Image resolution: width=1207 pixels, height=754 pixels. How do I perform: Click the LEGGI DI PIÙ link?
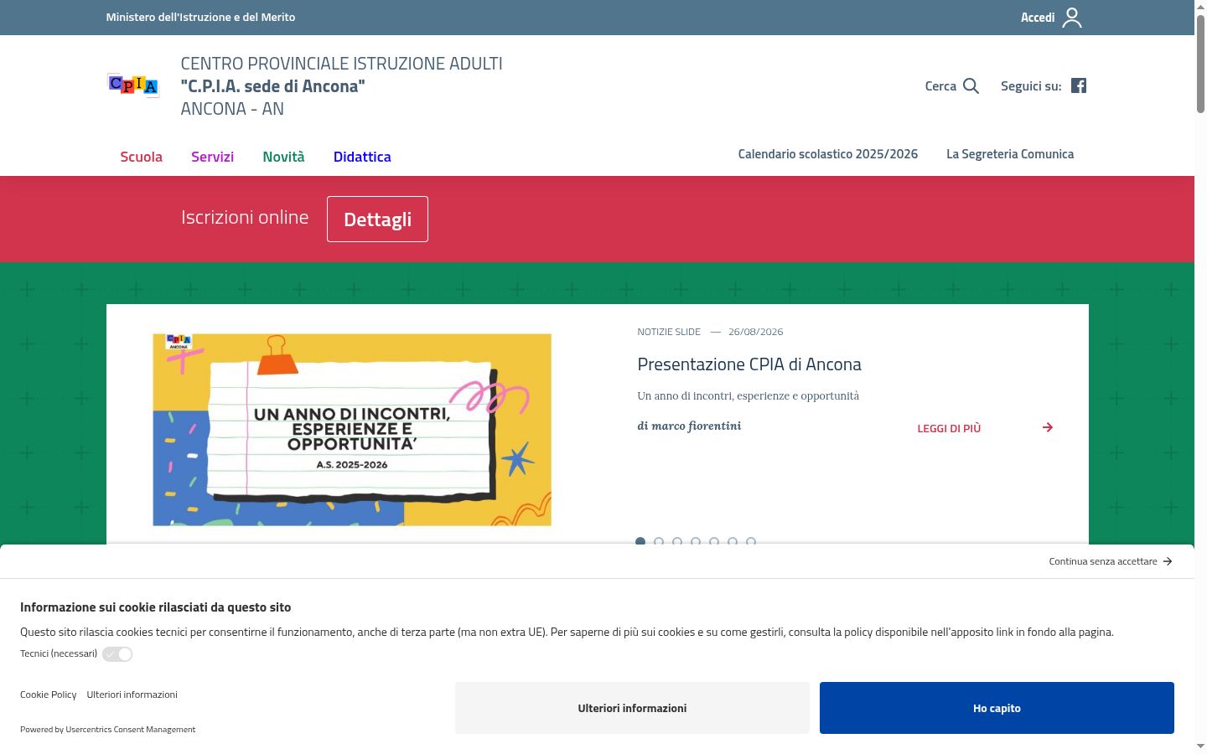[949, 428]
